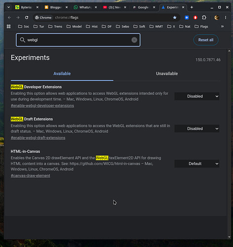Open #canvas-draw-element link
Screen dimensions: 233x247
[x=31, y=176]
